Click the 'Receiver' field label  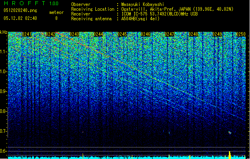click(x=81, y=14)
